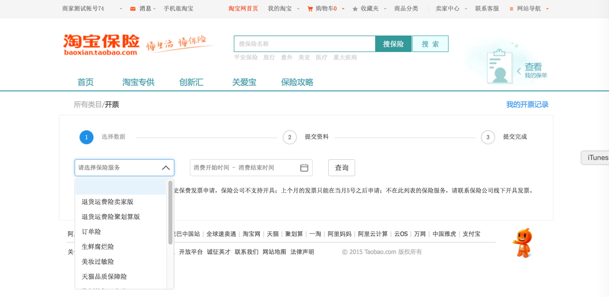Click the 收藏夹 star icon
Viewport: 609px width, 297px height.
pos(355,9)
